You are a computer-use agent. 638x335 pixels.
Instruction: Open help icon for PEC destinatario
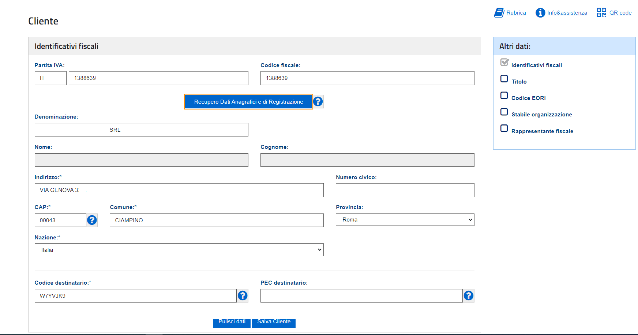coord(468,296)
